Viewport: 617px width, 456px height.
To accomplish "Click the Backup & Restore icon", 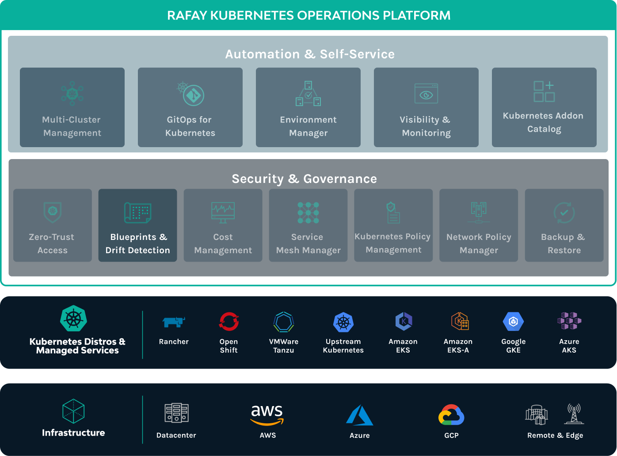I will point(564,213).
